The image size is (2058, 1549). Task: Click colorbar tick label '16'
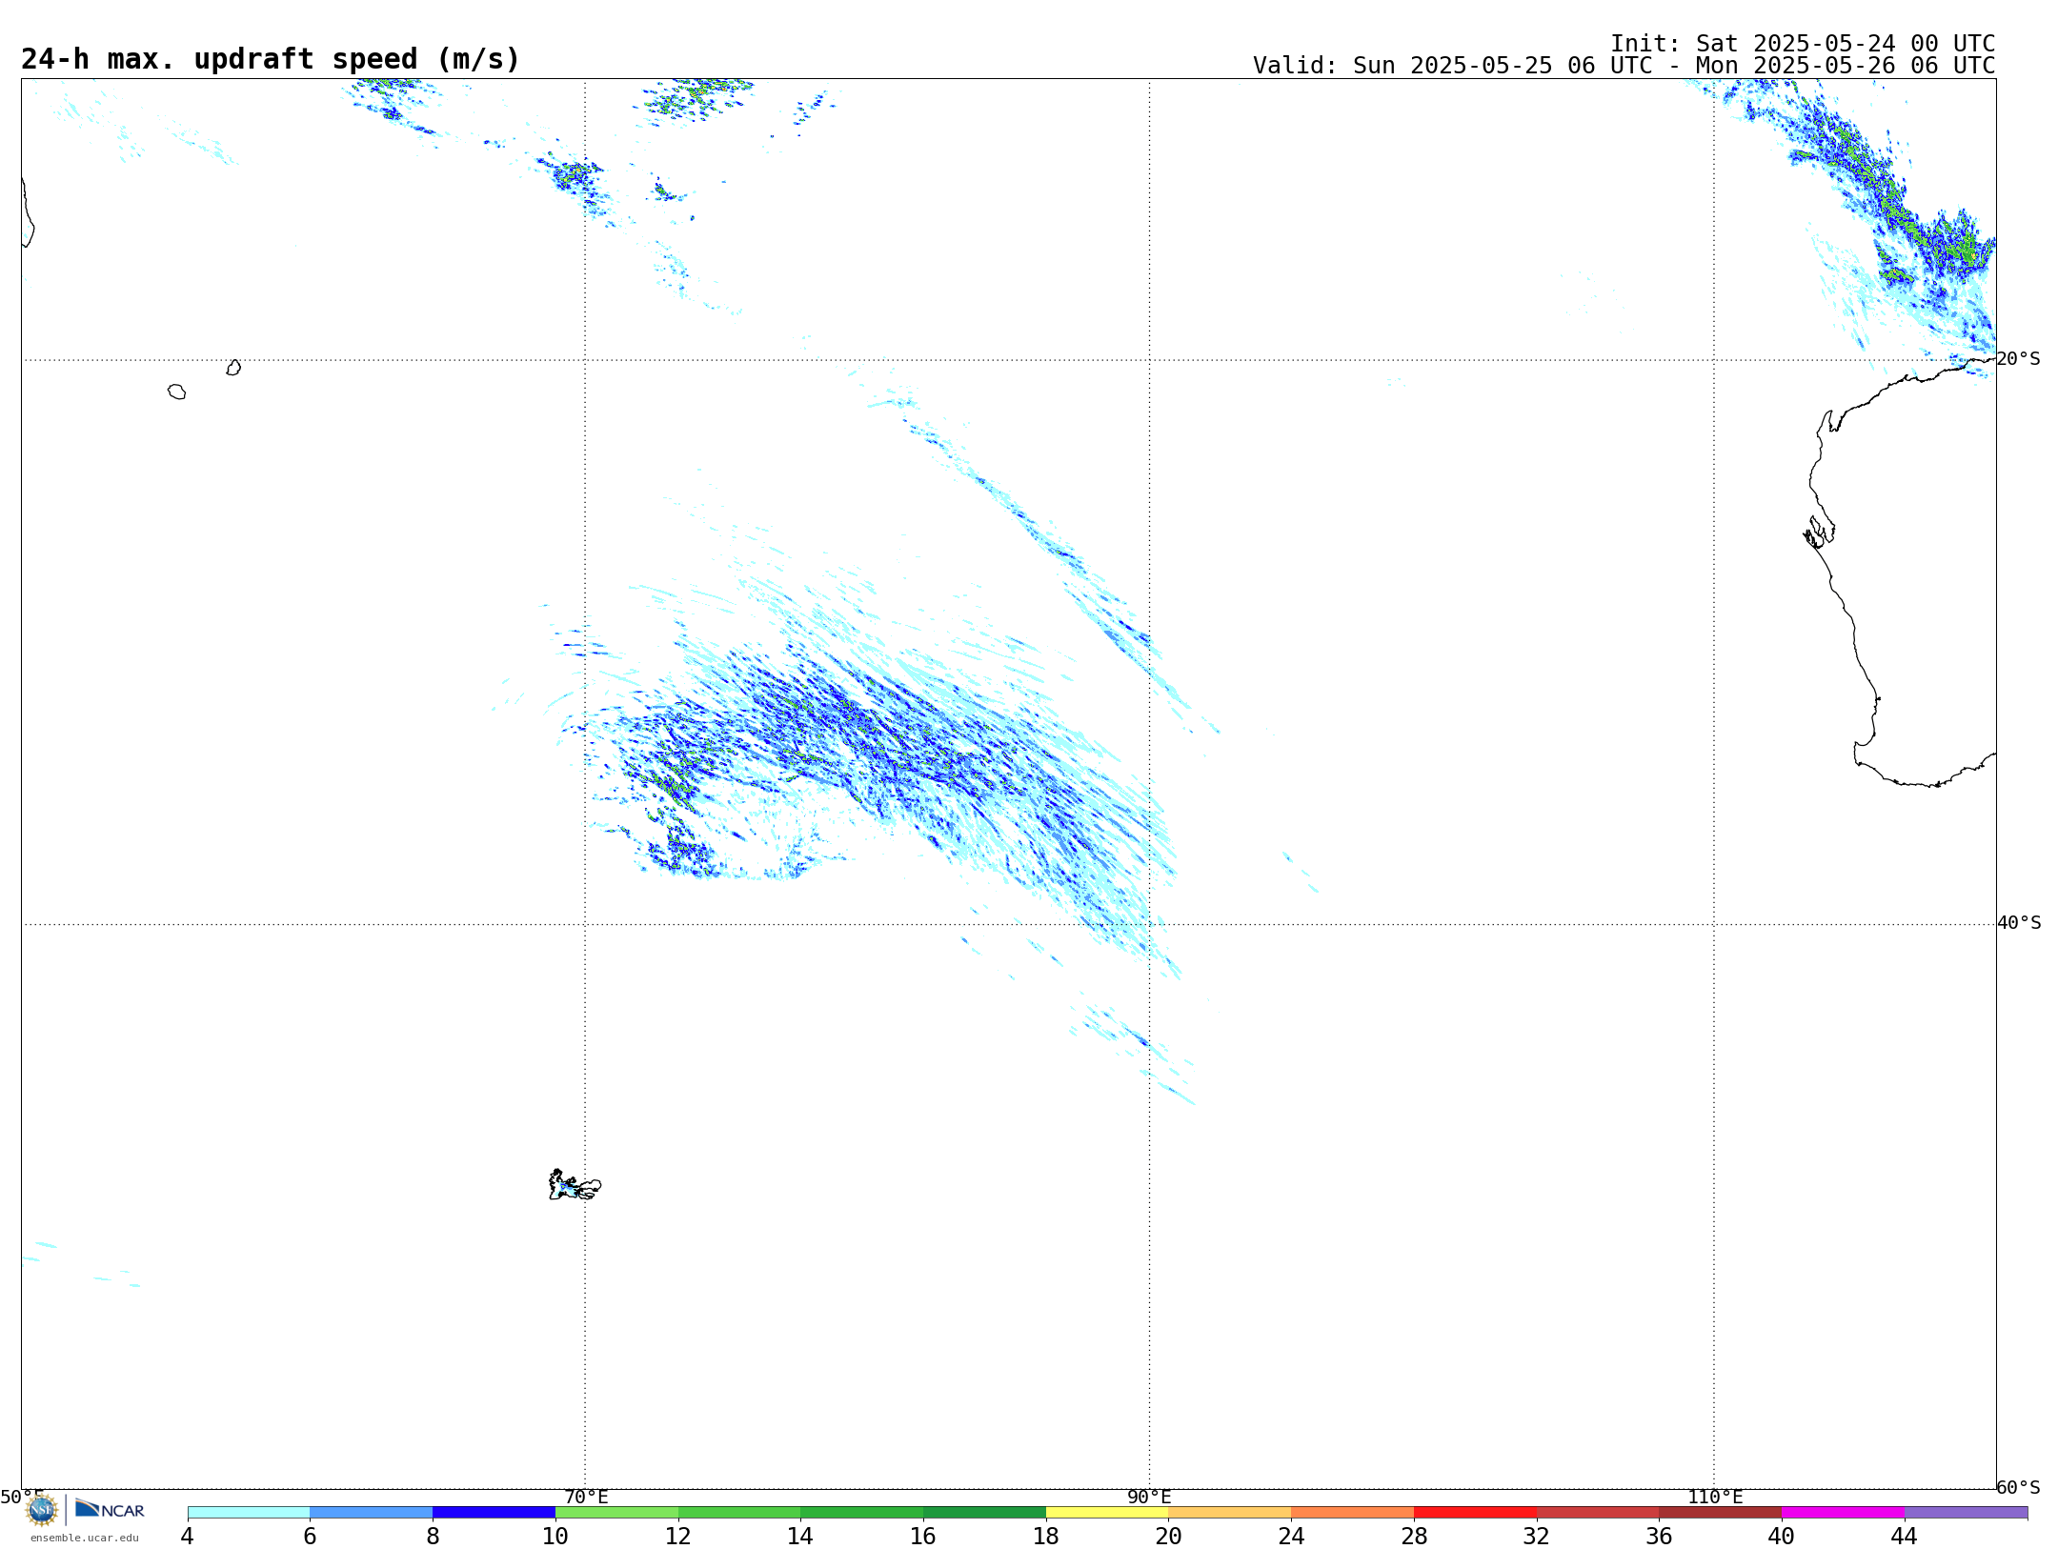click(923, 1536)
